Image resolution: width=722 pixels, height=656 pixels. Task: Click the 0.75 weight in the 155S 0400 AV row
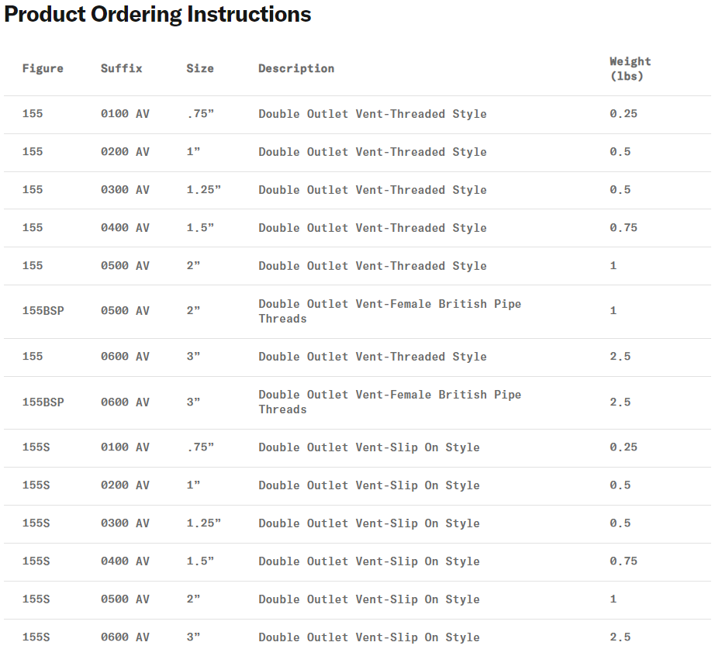pos(623,561)
